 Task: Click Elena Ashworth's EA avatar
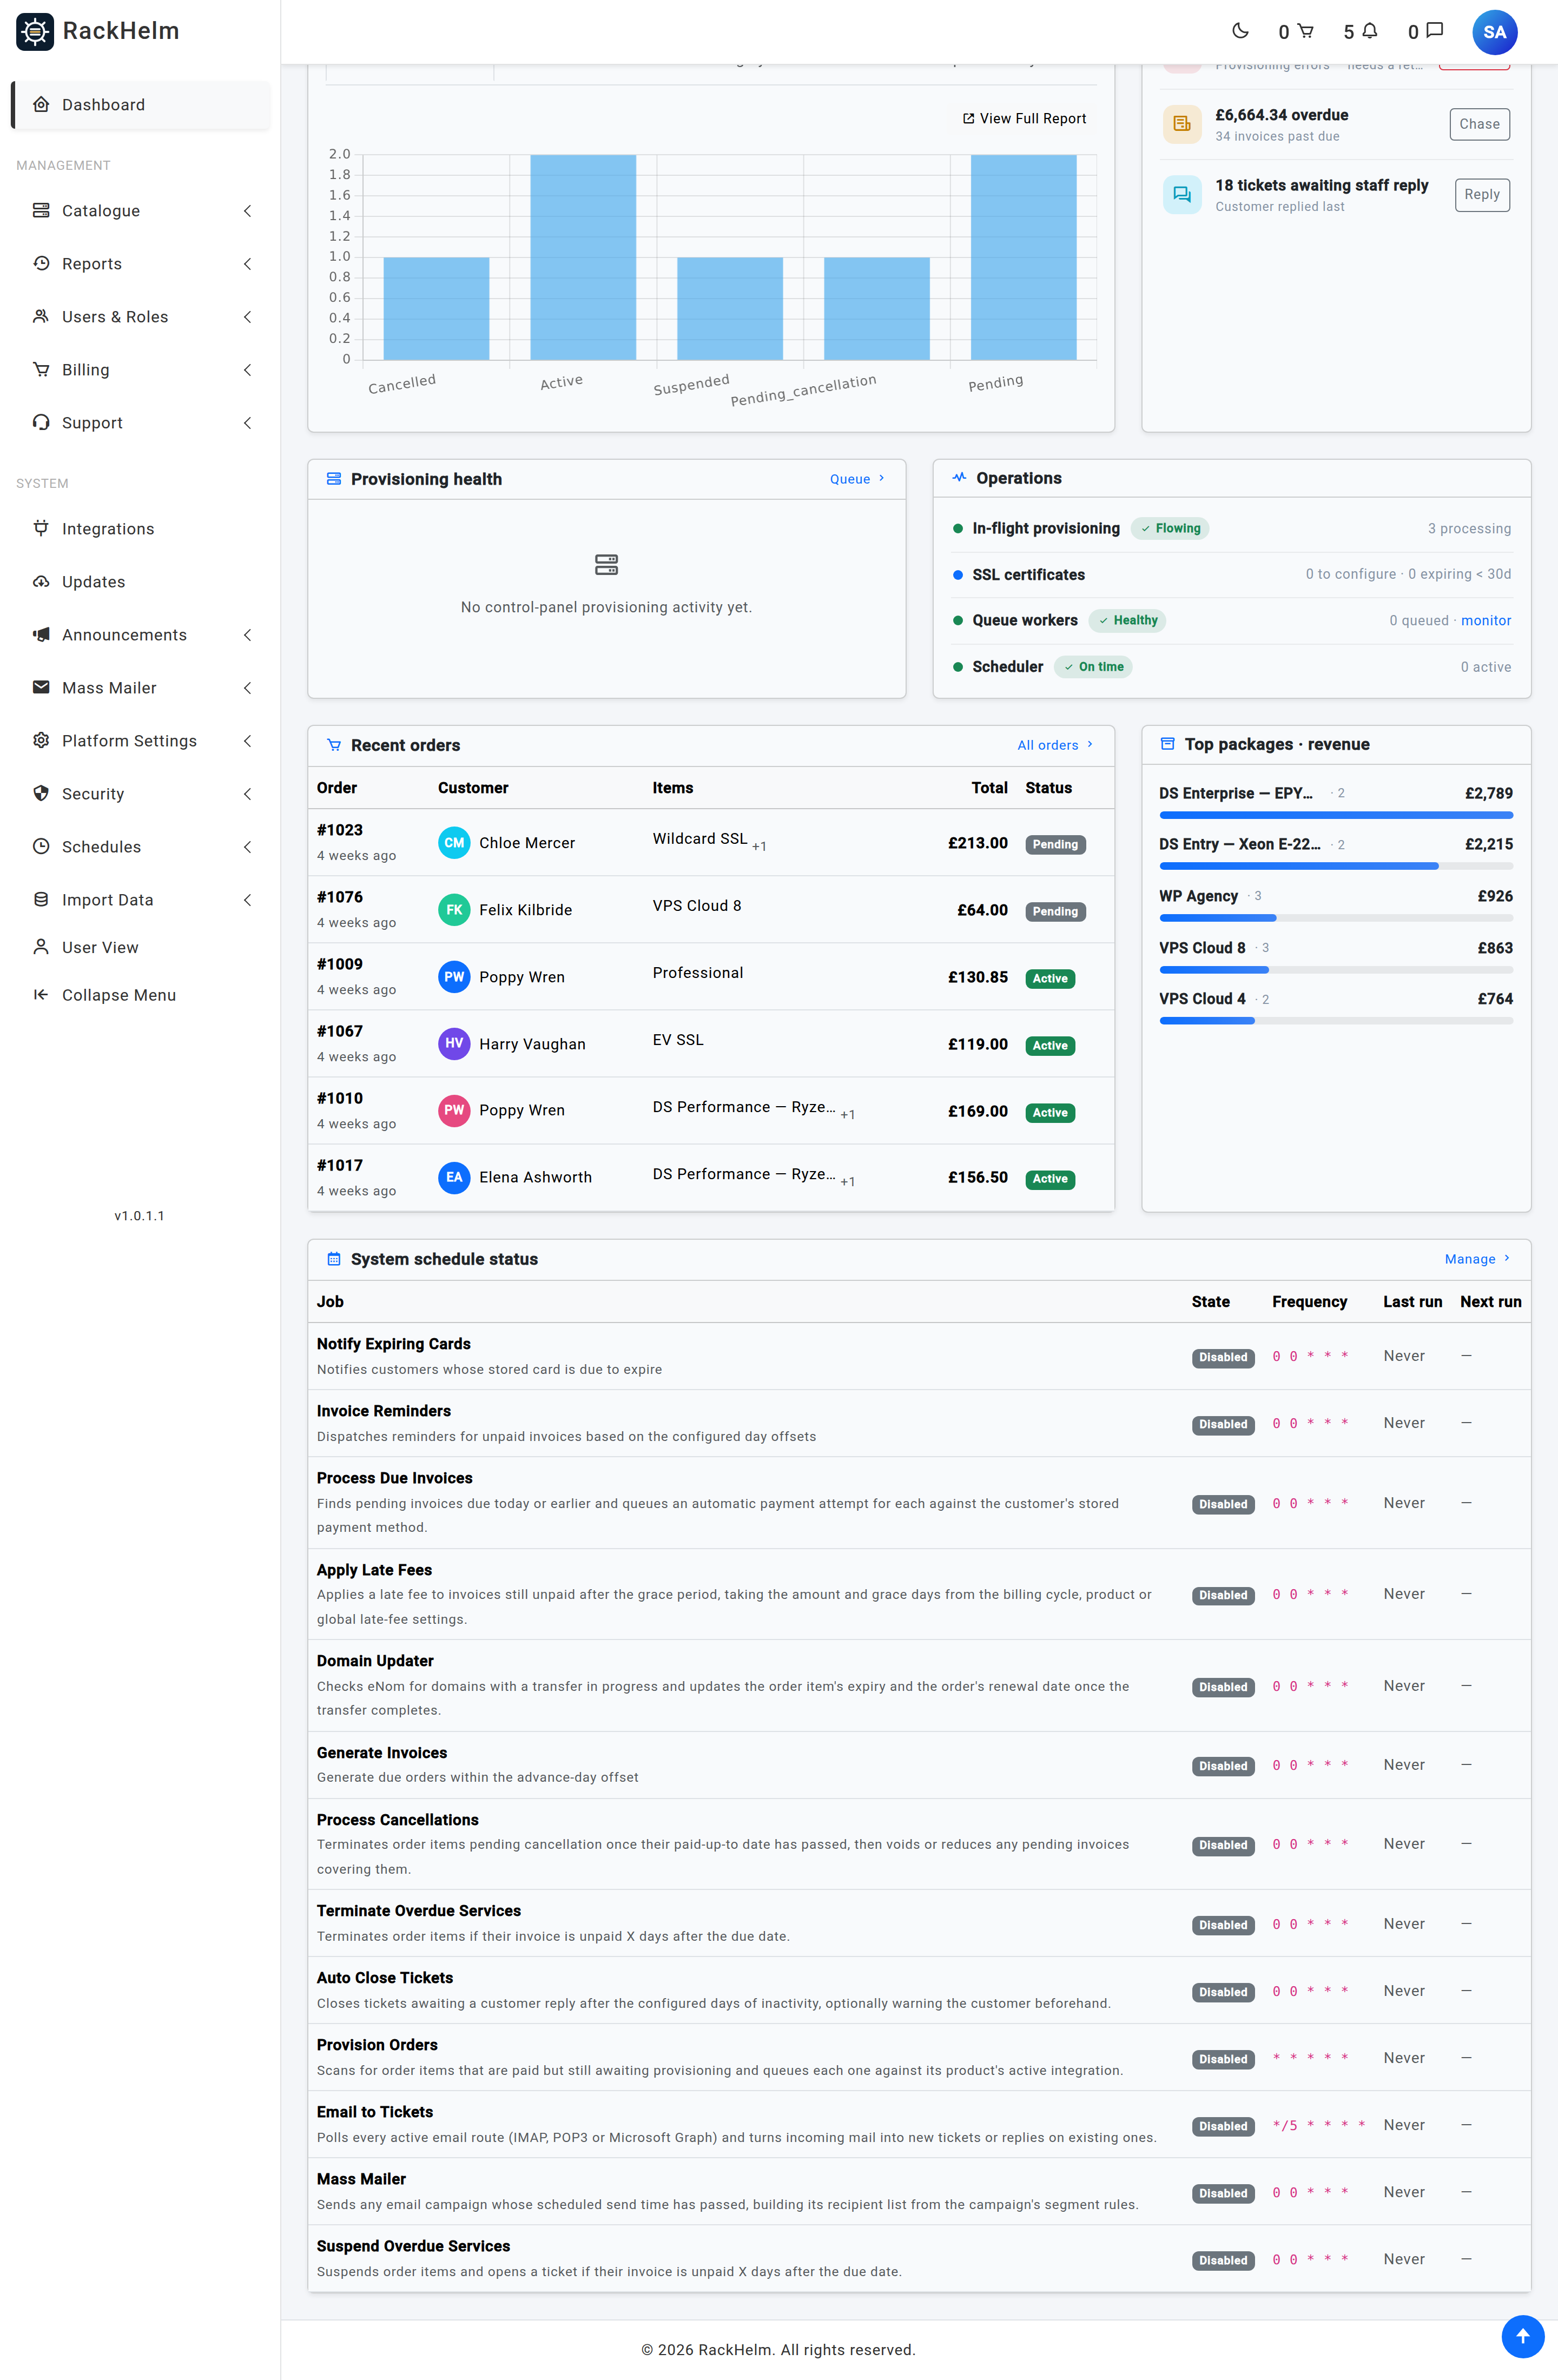pos(454,1177)
